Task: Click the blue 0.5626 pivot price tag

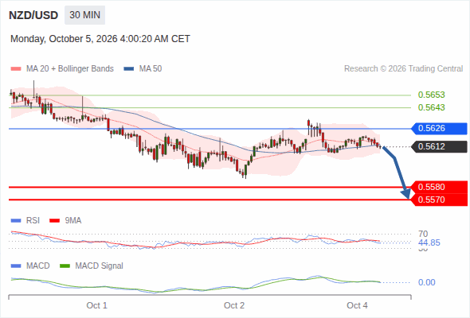Action: pyautogui.click(x=439, y=128)
